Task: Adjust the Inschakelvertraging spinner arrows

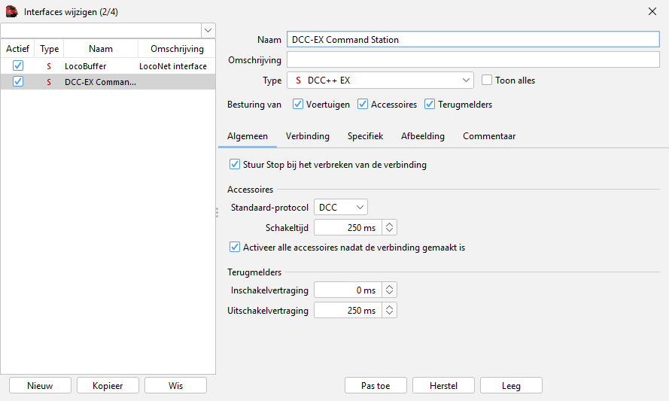Action: coord(389,290)
